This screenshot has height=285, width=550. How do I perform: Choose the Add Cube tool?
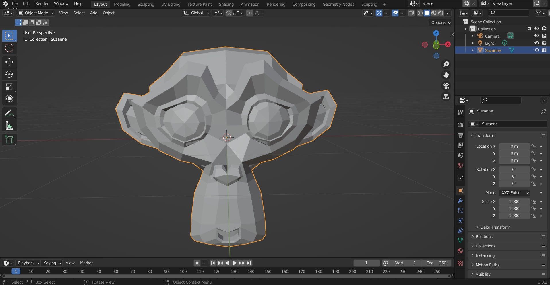click(x=9, y=140)
